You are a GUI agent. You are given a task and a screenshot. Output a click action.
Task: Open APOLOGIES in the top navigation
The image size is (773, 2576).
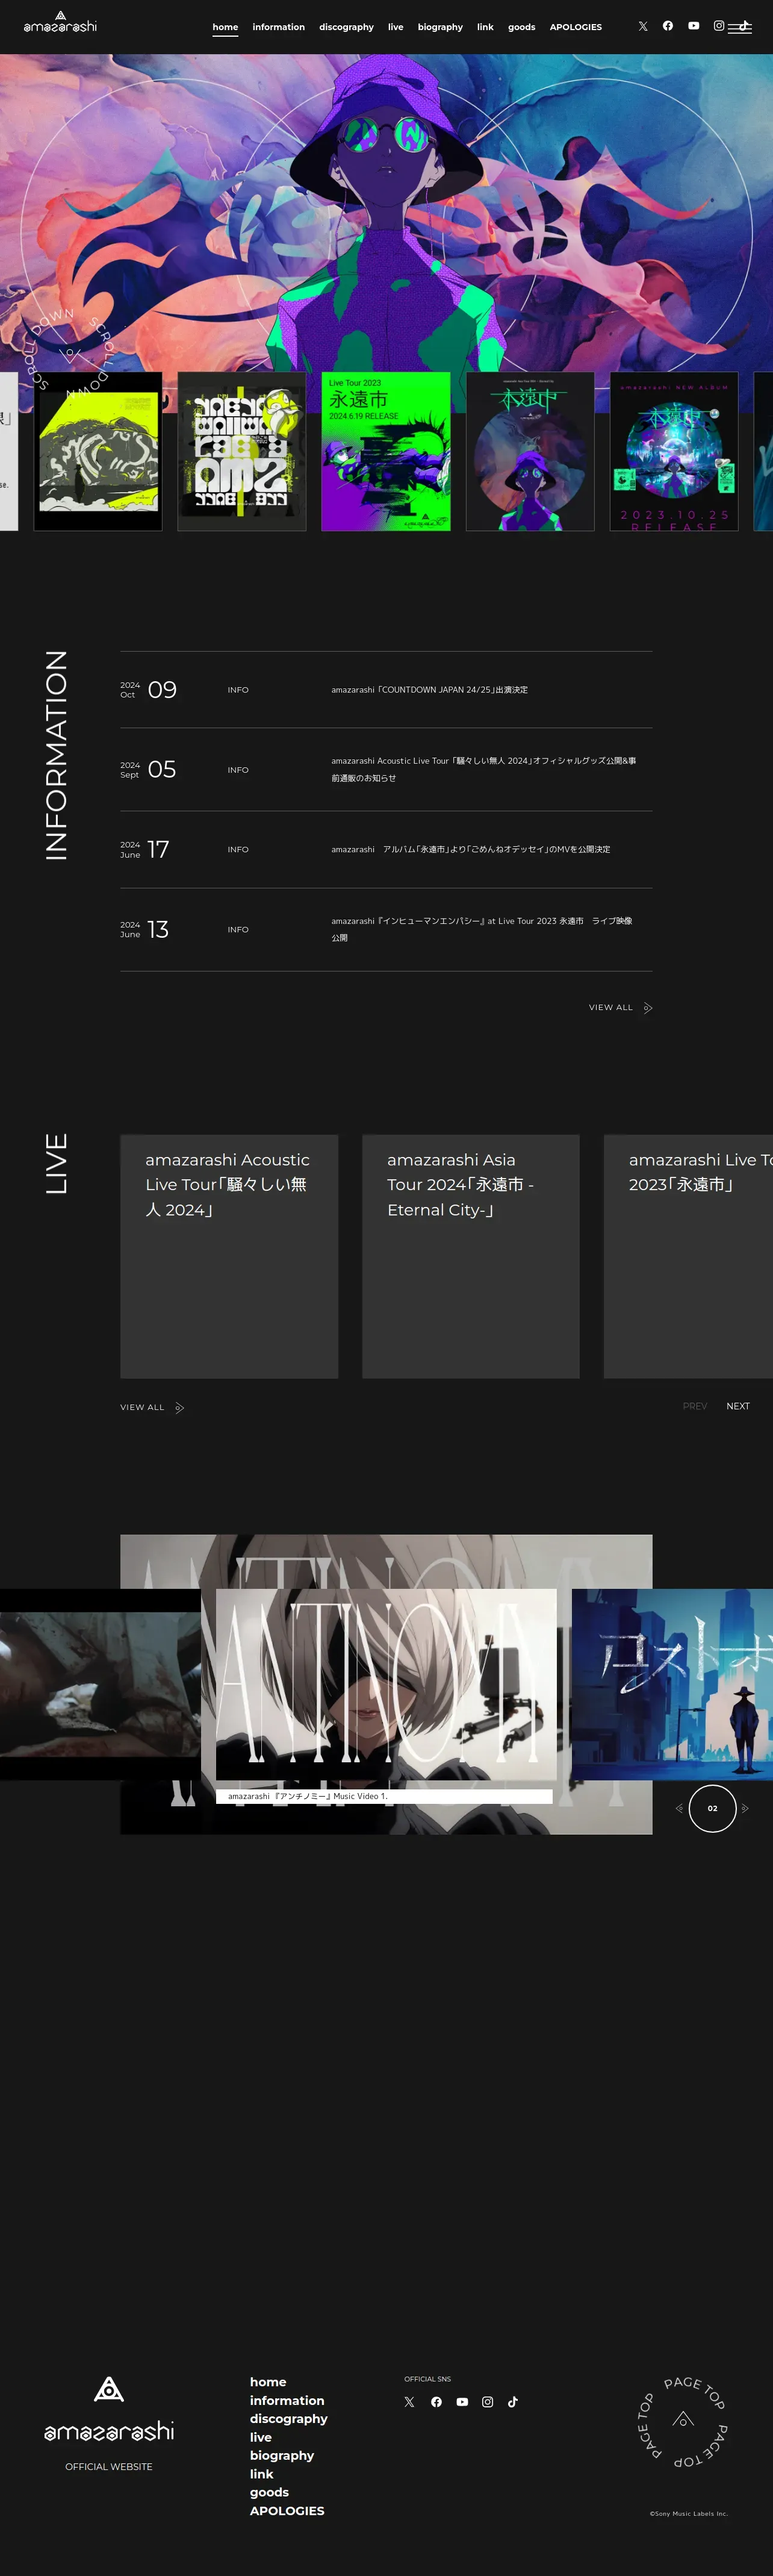point(576,27)
